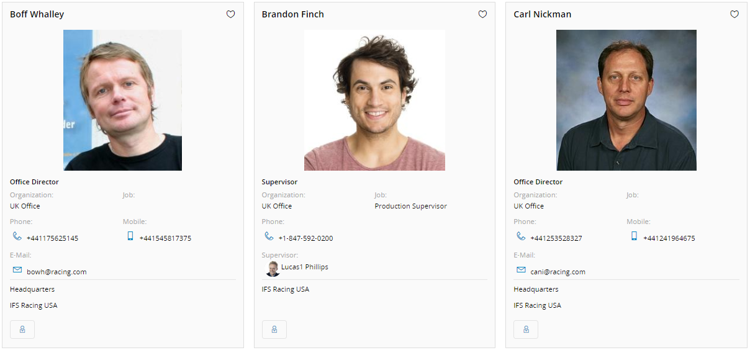Image resolution: width=750 pixels, height=350 pixels.
Task: Click email envelope icon for Boff Whalley
Action: pyautogui.click(x=17, y=271)
